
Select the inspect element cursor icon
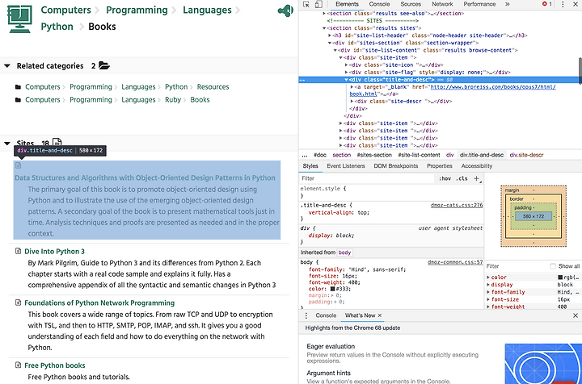tap(306, 4)
